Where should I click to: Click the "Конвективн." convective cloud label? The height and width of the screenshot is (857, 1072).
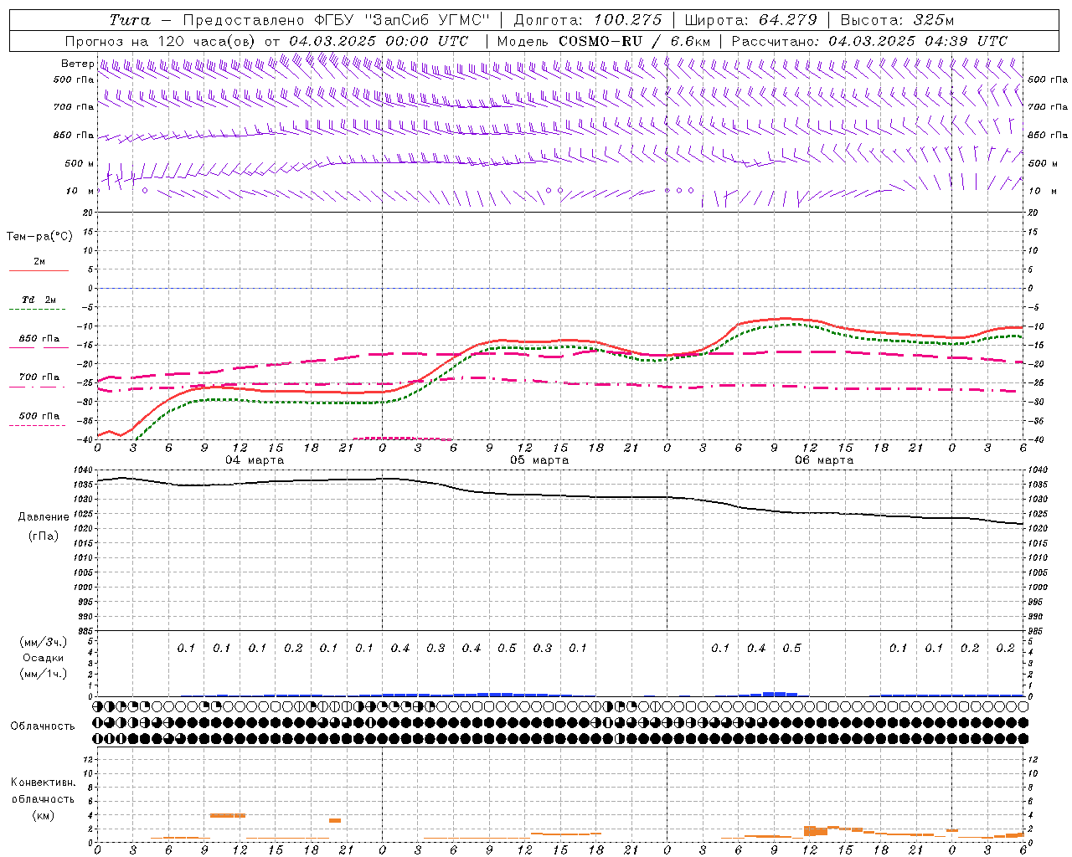point(43,783)
